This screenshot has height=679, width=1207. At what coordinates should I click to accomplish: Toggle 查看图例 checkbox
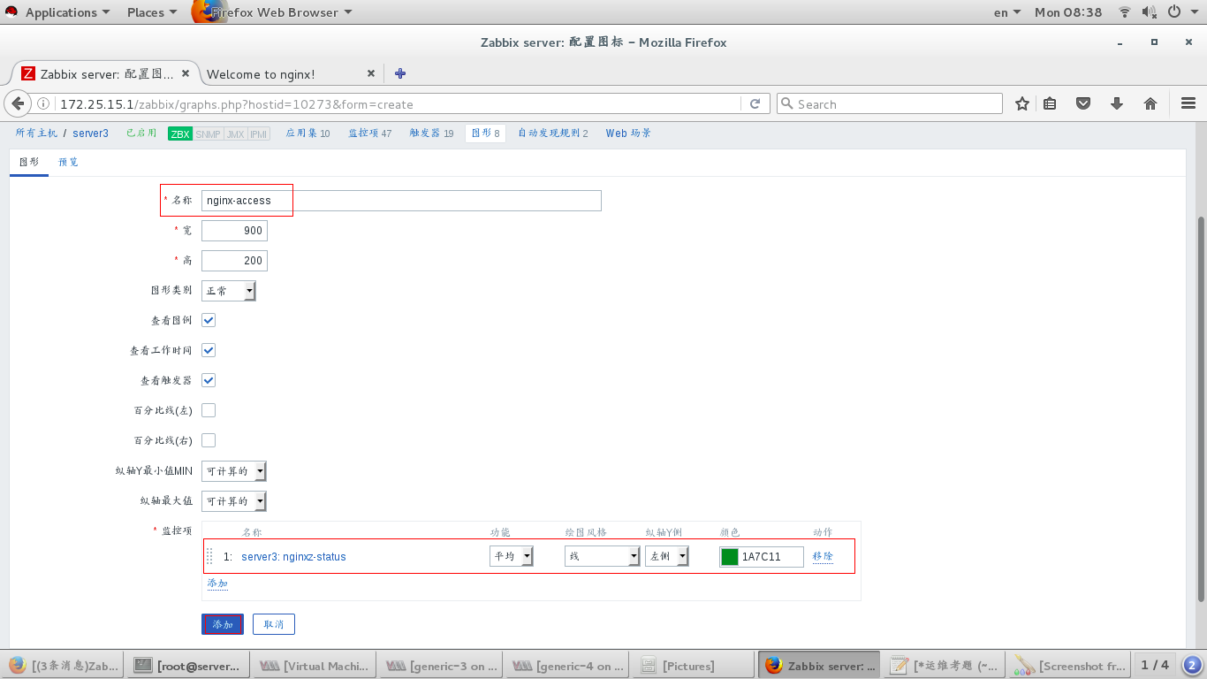coord(209,320)
